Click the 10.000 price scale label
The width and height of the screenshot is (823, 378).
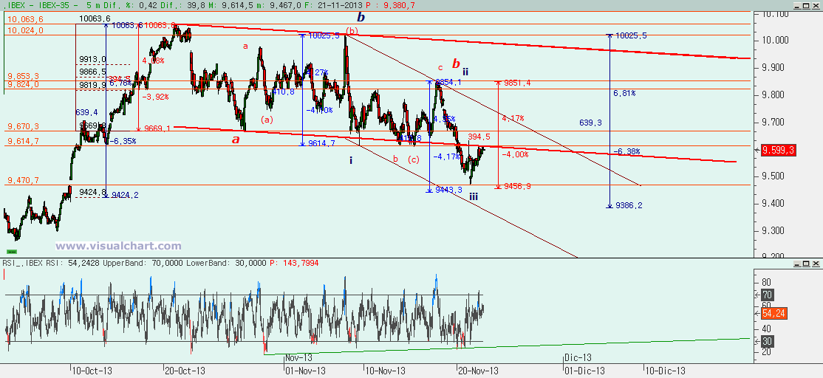pos(775,41)
